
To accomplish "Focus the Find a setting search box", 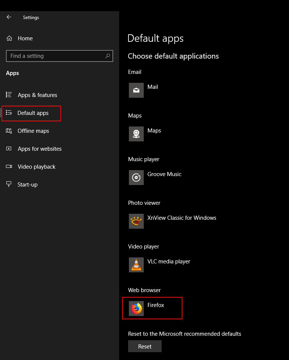I will [x=60, y=56].
